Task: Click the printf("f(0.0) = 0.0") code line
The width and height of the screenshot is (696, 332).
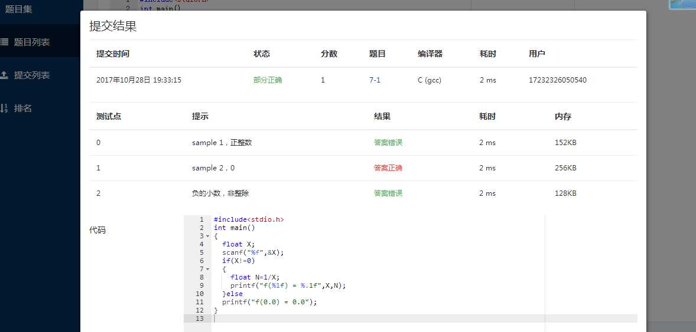Action: click(270, 303)
